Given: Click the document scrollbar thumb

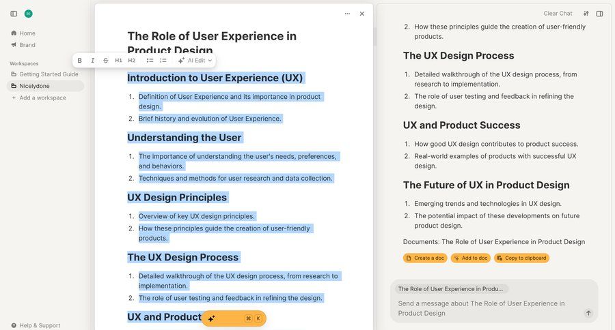Looking at the screenshot, I should [374, 37].
